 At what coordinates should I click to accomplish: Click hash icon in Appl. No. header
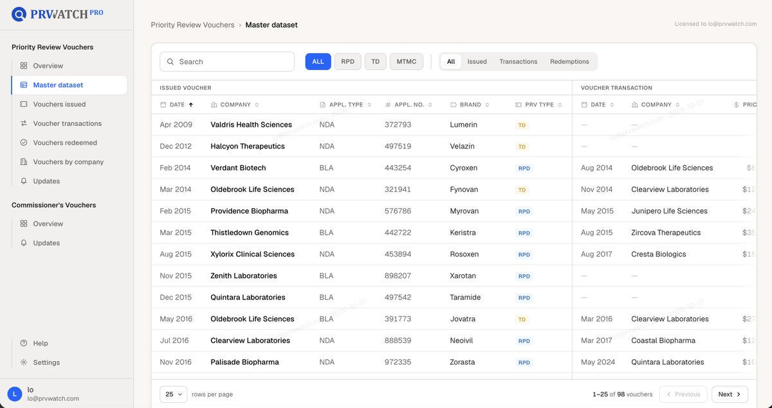coord(388,105)
